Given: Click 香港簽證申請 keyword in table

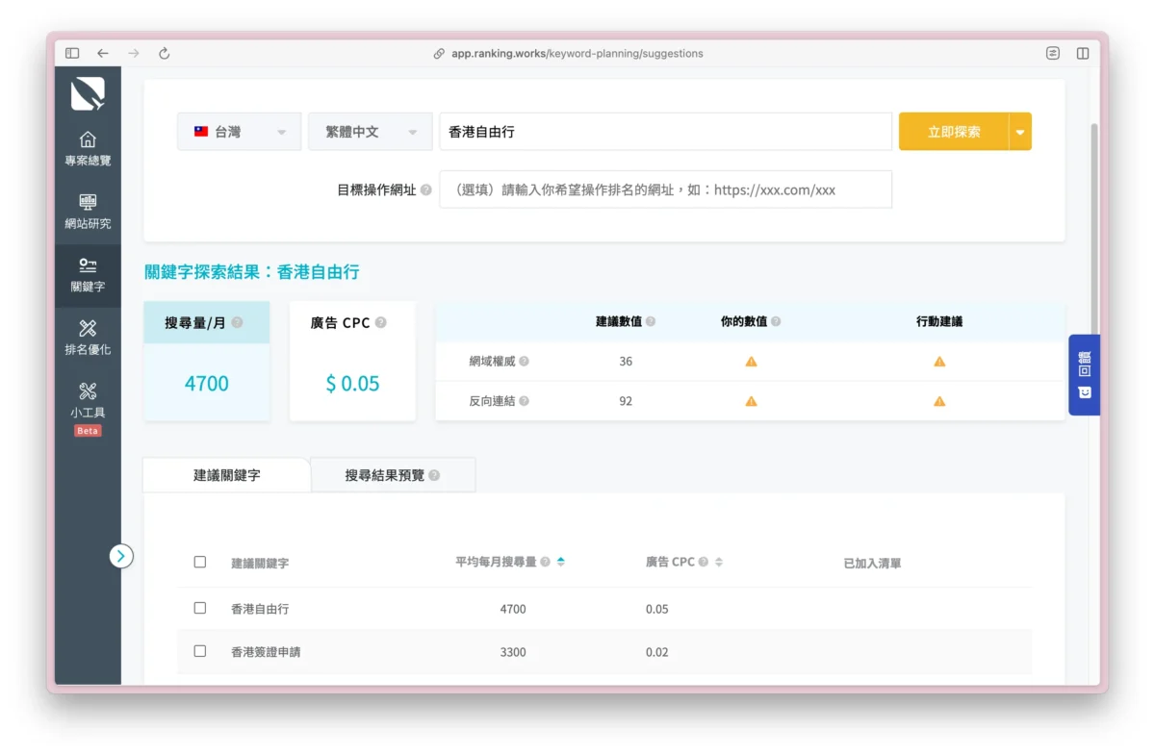Looking at the screenshot, I should (x=267, y=652).
